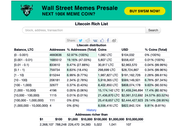Select the [0.1 - 1) balance row label

[x=19, y=70]
